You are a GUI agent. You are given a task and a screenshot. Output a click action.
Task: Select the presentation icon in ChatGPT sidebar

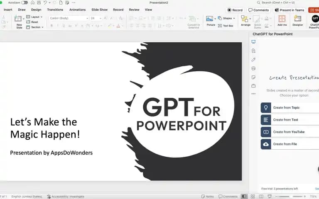253,42
